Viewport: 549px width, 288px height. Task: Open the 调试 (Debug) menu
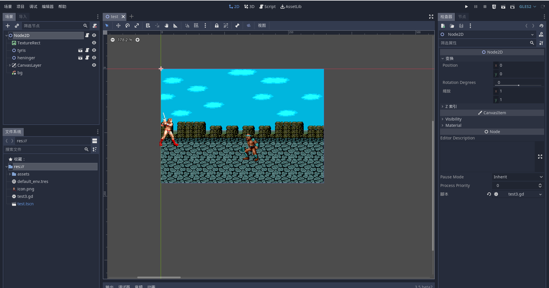coord(33,7)
